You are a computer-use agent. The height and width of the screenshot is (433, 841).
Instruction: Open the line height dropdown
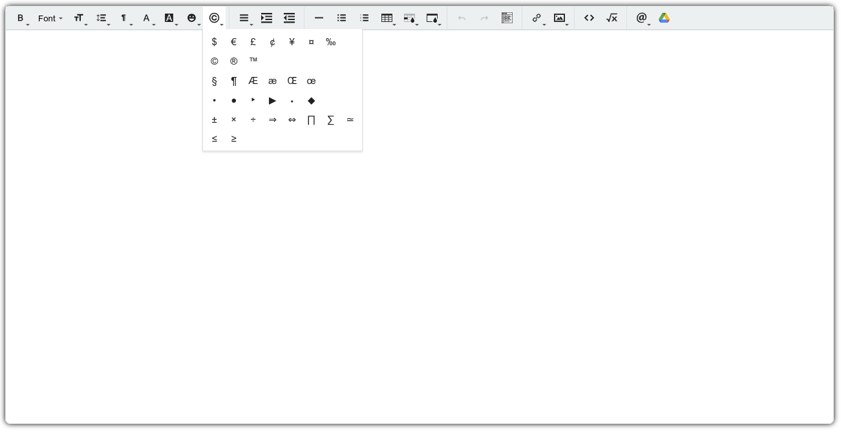click(x=101, y=18)
